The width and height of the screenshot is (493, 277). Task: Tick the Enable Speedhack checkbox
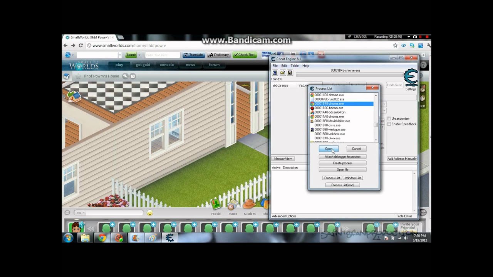tap(389, 124)
